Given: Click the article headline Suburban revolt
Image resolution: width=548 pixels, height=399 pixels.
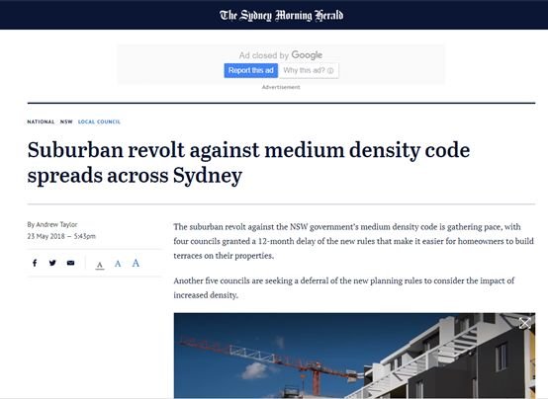Looking at the screenshot, I should [x=248, y=162].
